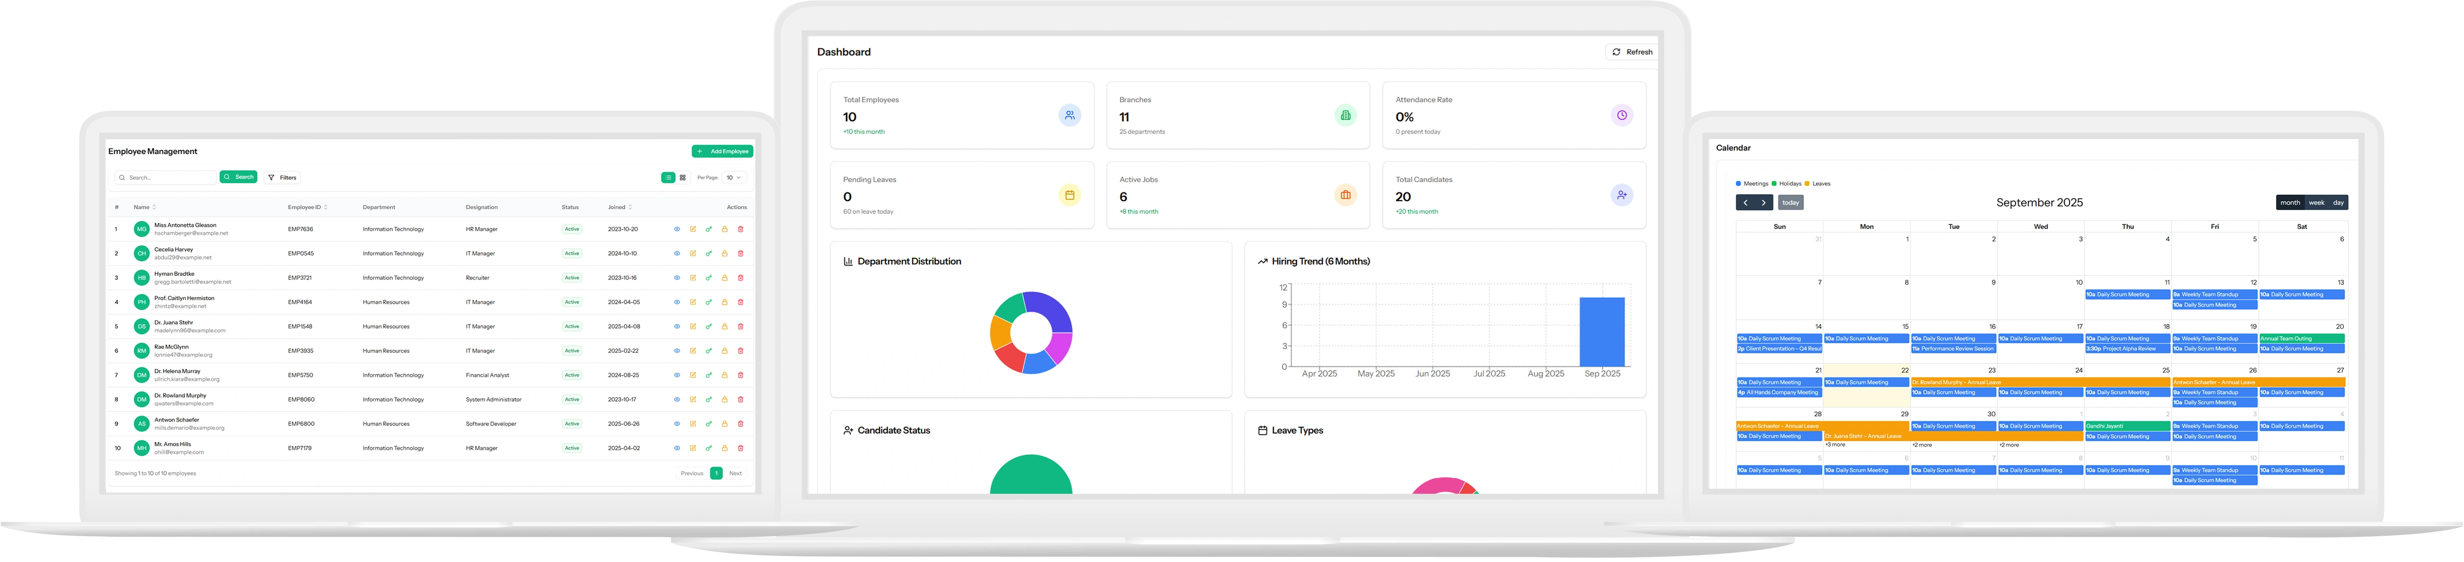The image size is (2464, 562).
Task: Click the employee Search input field
Action: pos(167,178)
